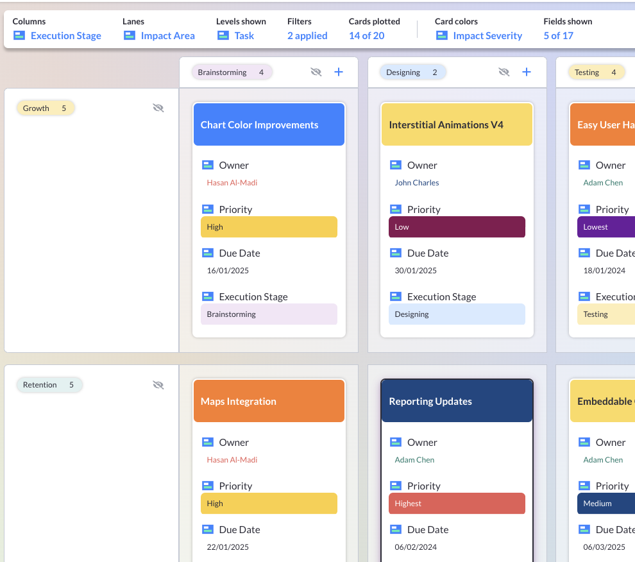Click Priority field icon on Reporting Updates card

(x=396, y=486)
